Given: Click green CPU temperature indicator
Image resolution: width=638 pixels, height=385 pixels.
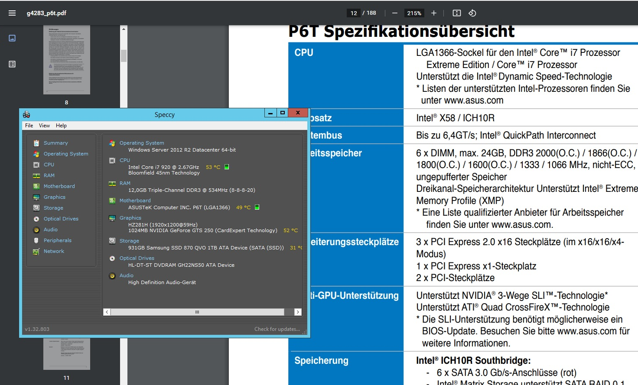Looking at the screenshot, I should (227, 167).
